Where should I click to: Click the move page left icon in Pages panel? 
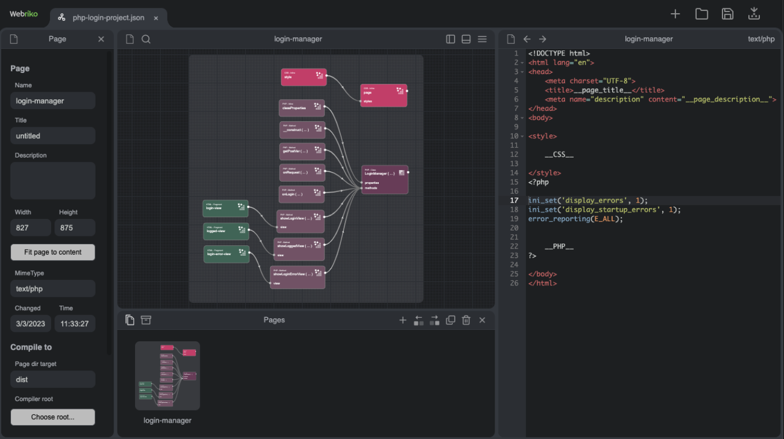418,320
